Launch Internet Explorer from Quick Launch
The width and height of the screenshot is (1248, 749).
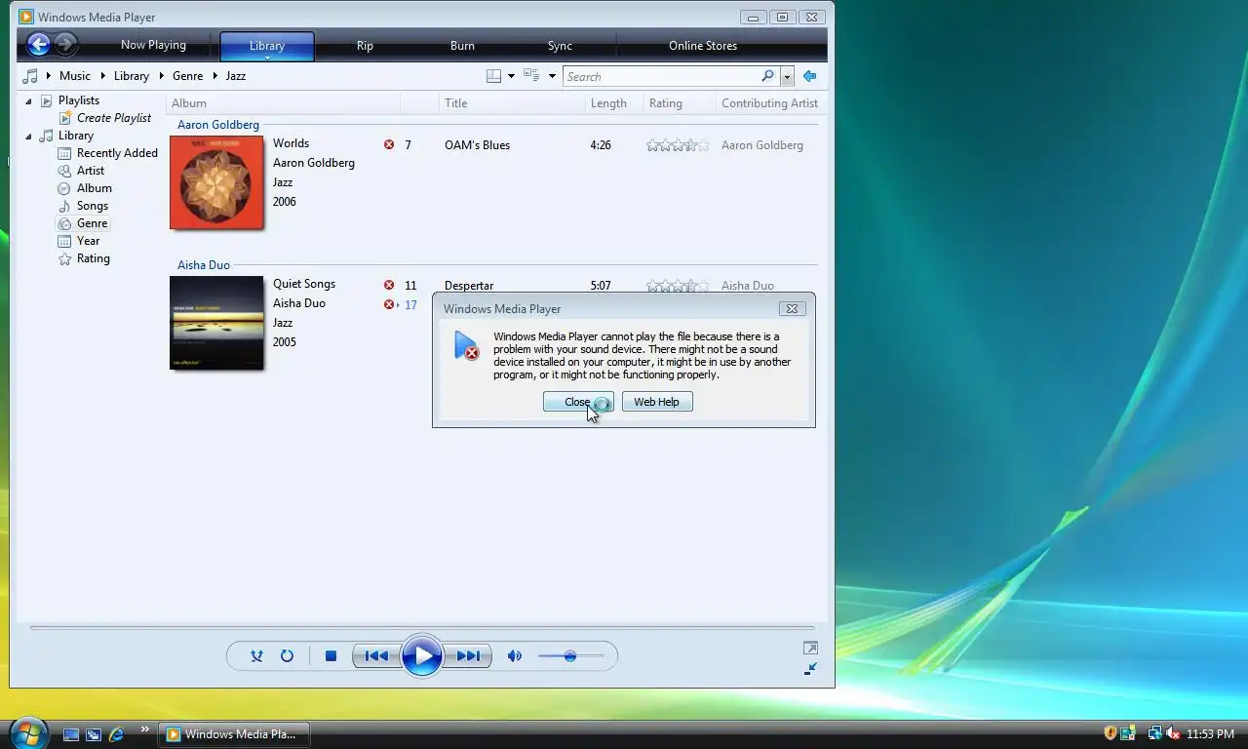(116, 734)
